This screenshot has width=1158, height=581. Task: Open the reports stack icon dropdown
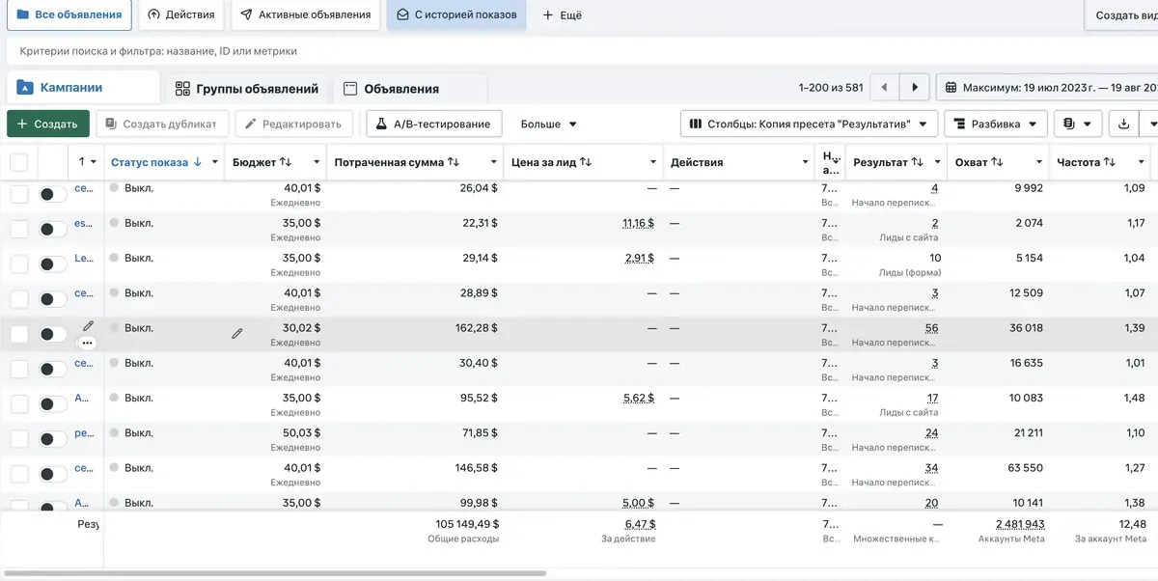pyautogui.click(x=1078, y=124)
